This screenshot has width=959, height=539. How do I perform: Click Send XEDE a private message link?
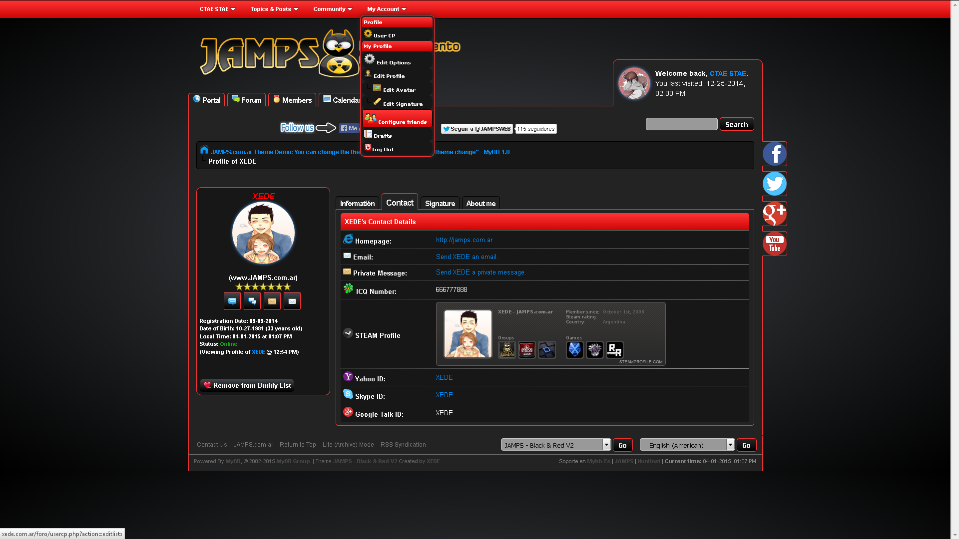tap(480, 272)
